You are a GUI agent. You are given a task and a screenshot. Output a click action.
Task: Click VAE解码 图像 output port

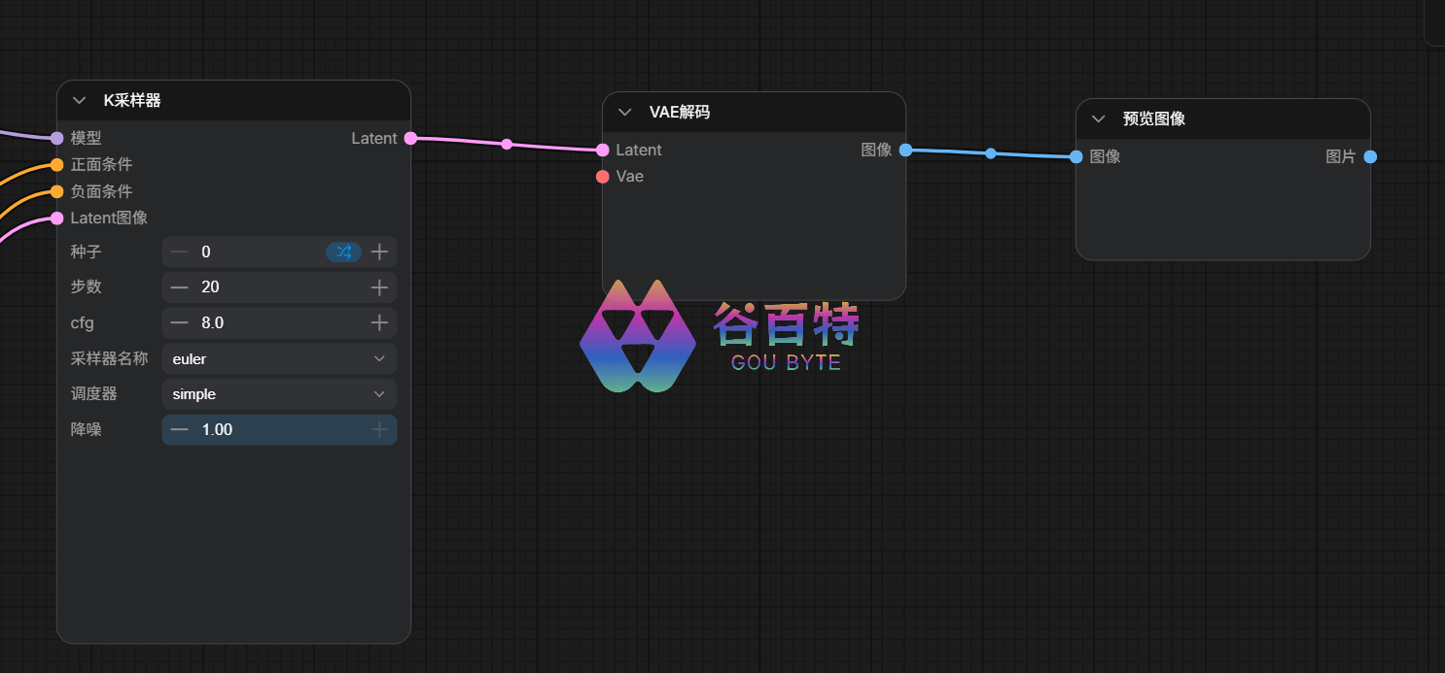pos(905,150)
